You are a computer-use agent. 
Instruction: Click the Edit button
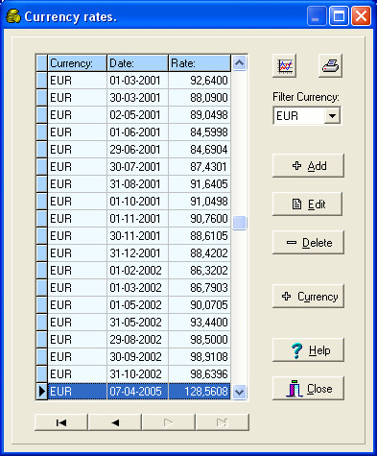point(308,204)
